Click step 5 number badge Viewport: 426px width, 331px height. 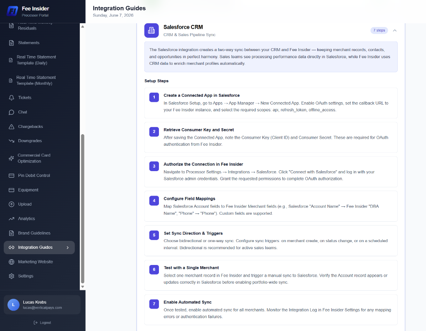click(154, 235)
